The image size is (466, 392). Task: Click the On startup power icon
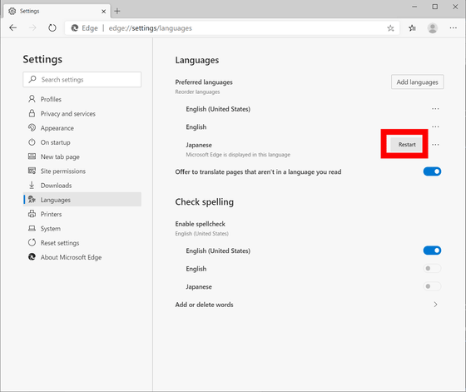pos(32,142)
